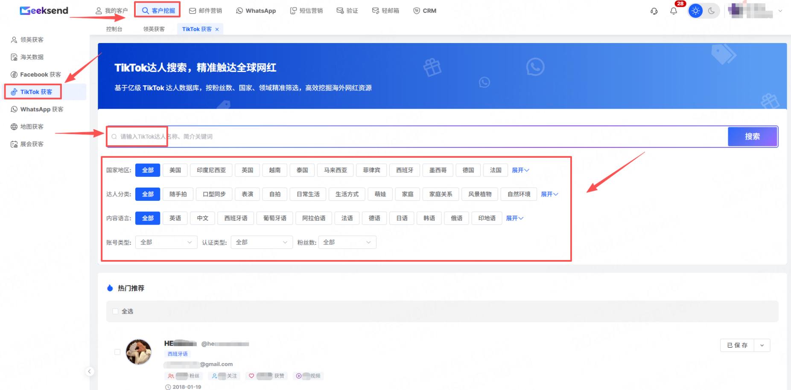The image size is (791, 390).
Task: Filter country by 美国
Action: [x=175, y=170]
